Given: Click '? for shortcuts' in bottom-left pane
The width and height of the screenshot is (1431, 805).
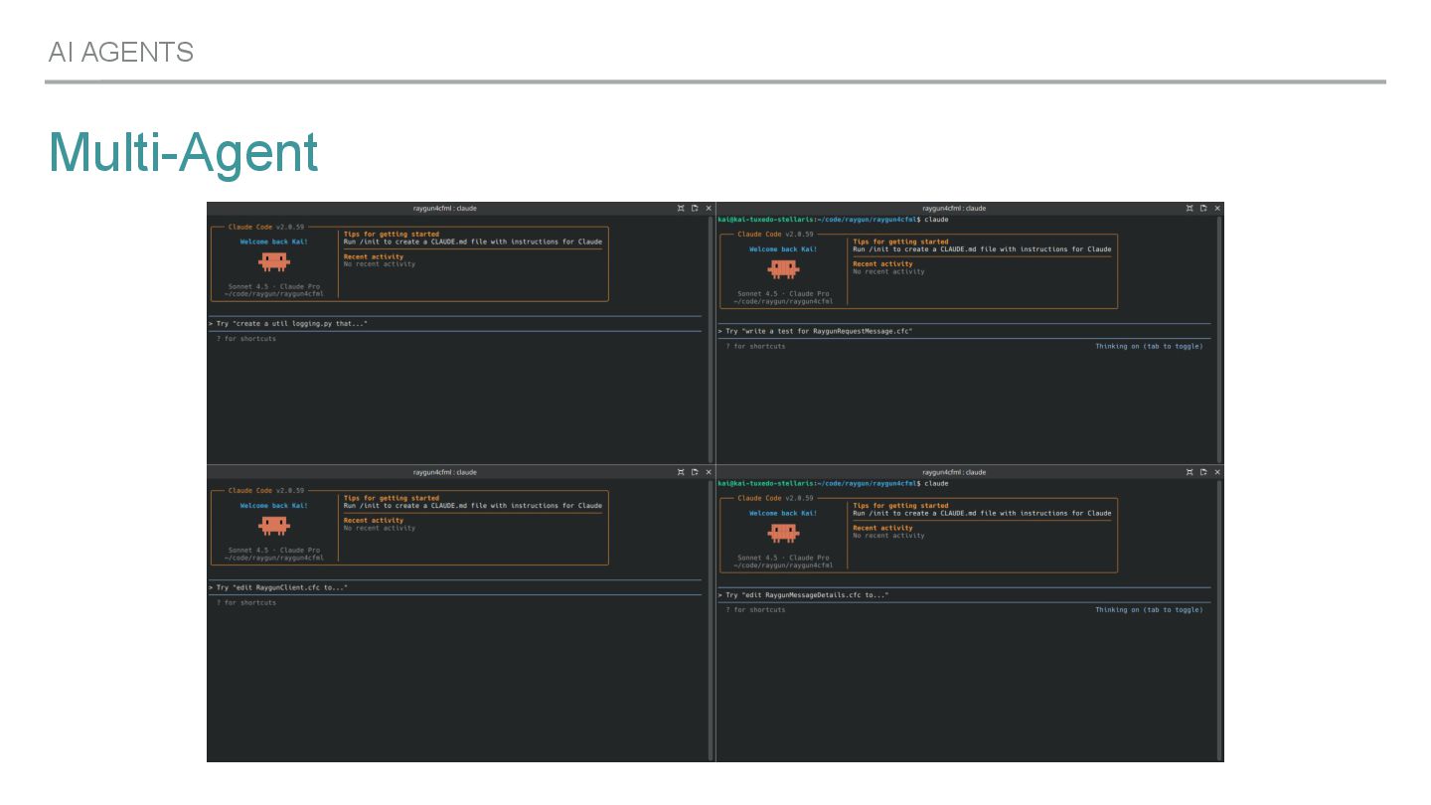Looking at the screenshot, I should point(246,602).
